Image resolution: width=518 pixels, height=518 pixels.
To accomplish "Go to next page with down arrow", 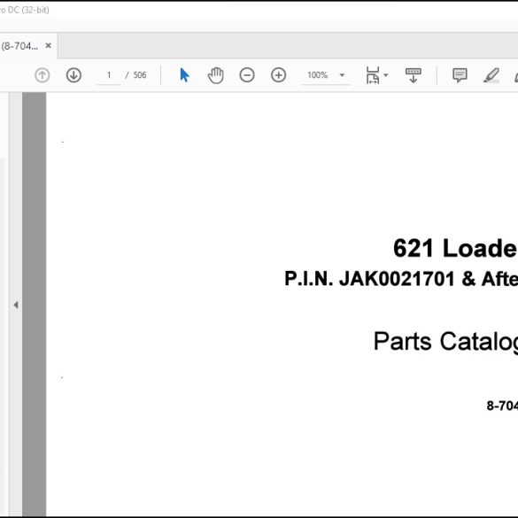I will point(73,75).
